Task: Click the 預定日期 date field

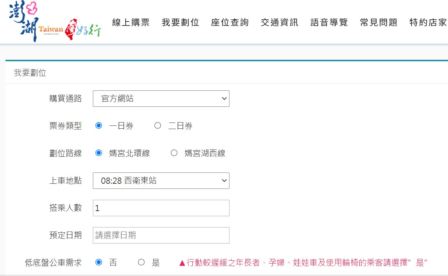Action: pyautogui.click(x=161, y=236)
